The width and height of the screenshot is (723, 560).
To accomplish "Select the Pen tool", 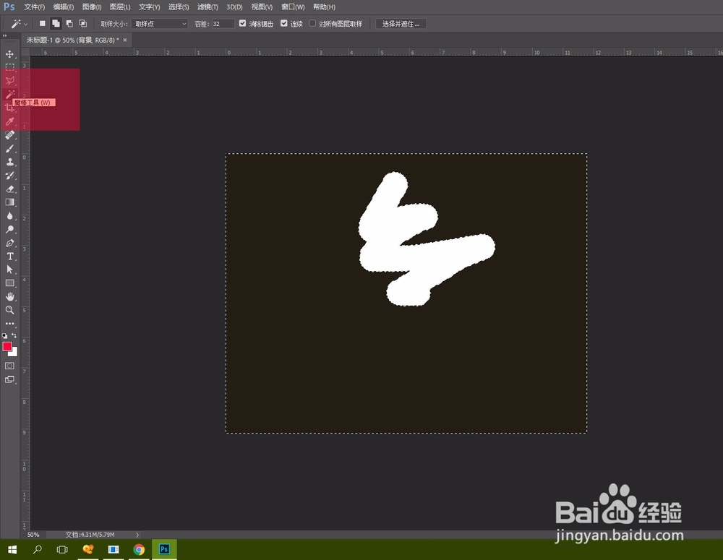I will (9, 243).
